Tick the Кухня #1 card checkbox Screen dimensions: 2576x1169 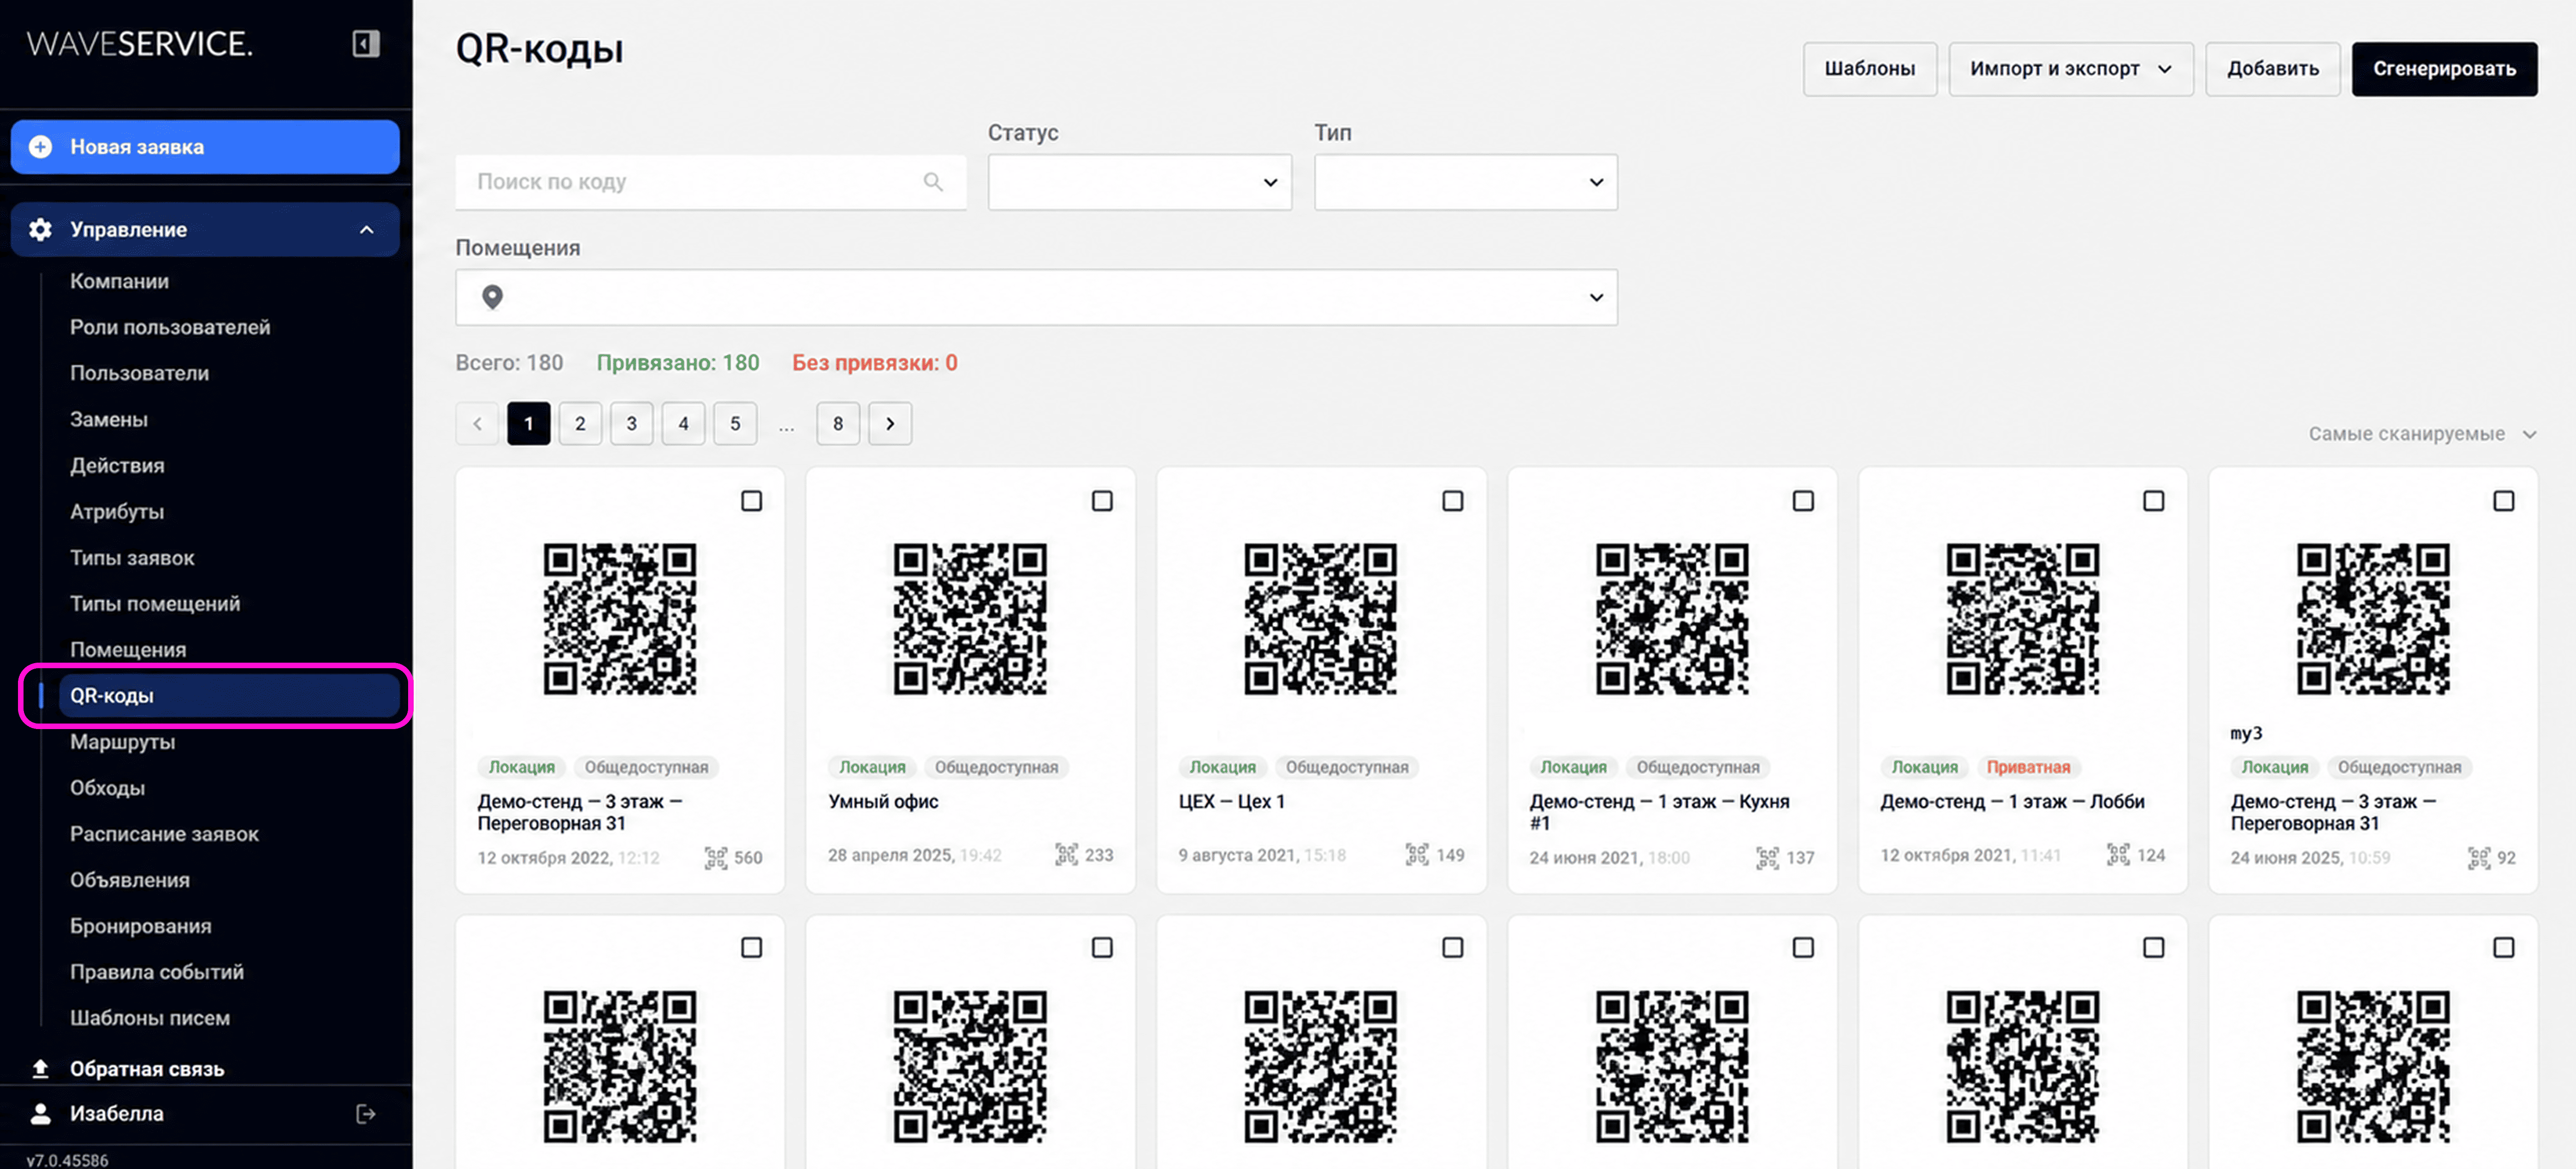[x=1803, y=501]
